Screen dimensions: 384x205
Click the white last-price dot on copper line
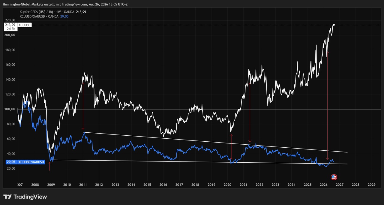(x=334, y=25)
